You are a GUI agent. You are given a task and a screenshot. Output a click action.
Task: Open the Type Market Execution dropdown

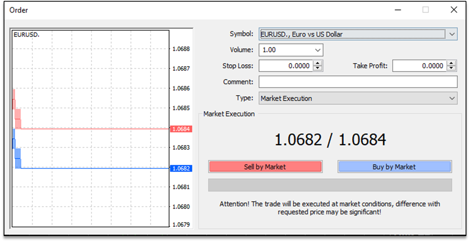point(452,99)
